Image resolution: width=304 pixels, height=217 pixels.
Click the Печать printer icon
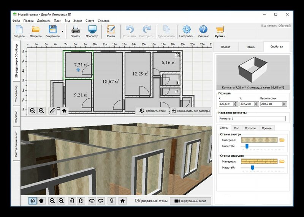pyautogui.click(x=75, y=30)
